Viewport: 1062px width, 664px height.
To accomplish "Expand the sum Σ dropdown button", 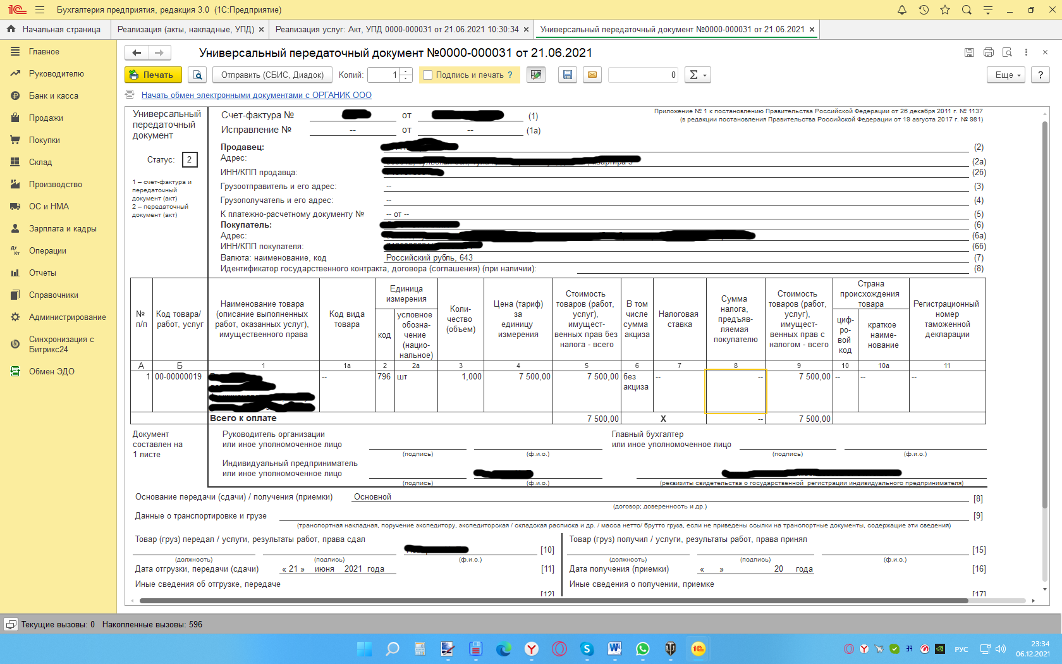I will tap(698, 75).
